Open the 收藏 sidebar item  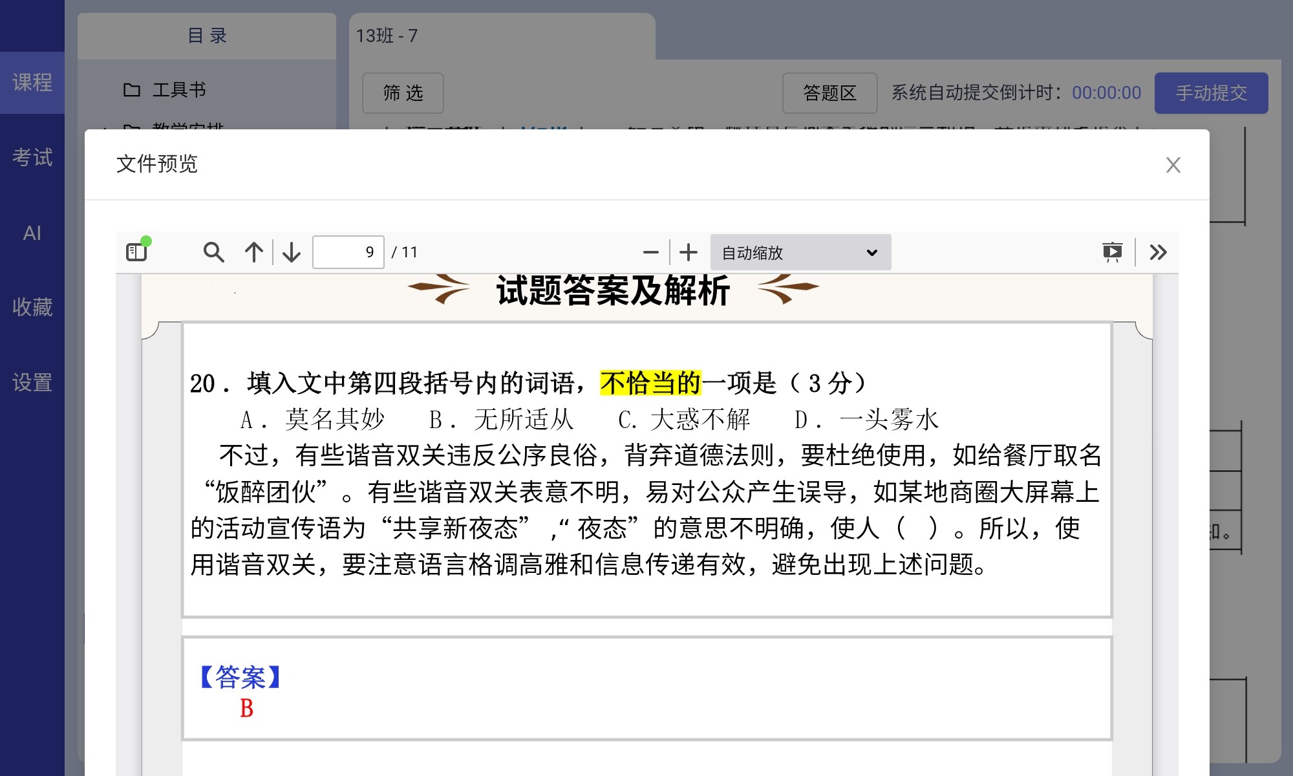click(x=32, y=307)
